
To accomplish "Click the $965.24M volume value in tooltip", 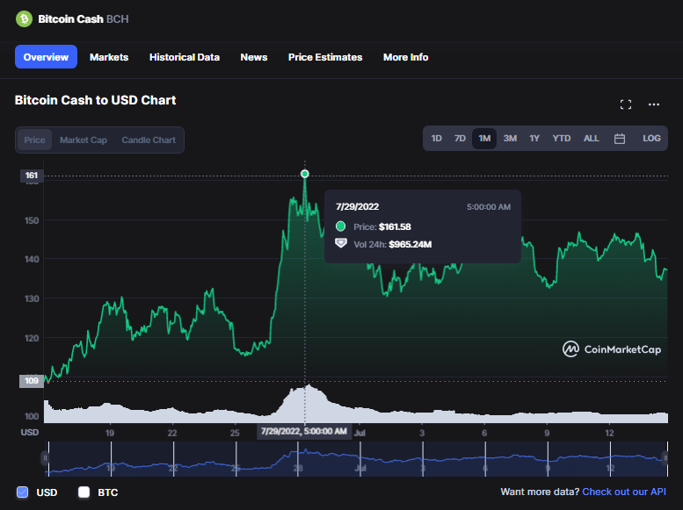I will 410,244.
